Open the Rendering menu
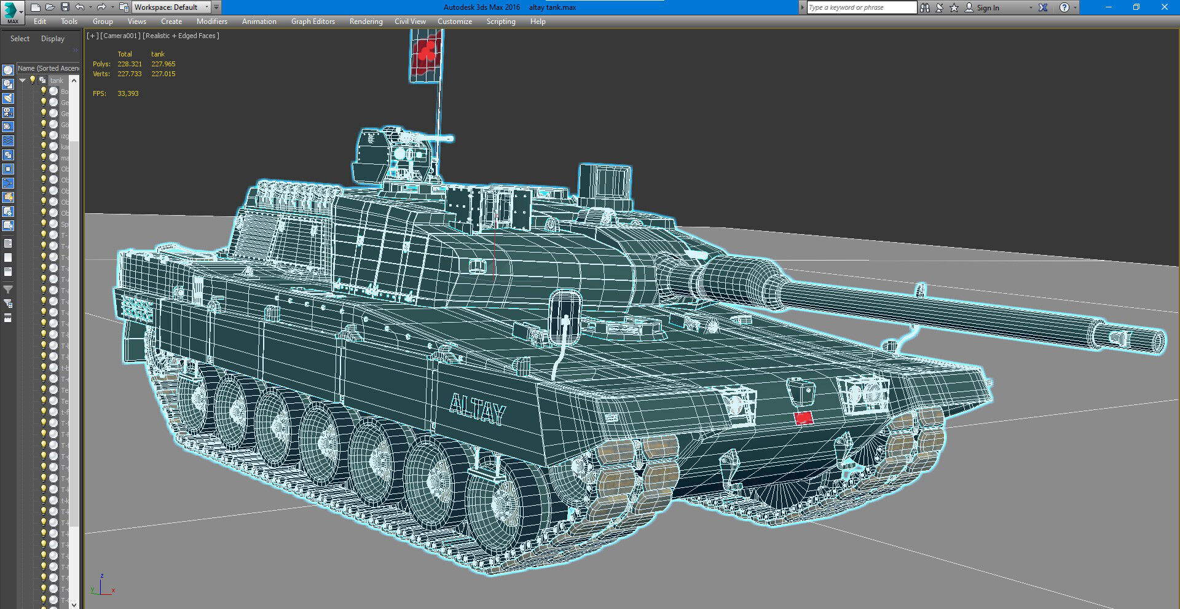The width and height of the screenshot is (1180, 609). tap(366, 21)
